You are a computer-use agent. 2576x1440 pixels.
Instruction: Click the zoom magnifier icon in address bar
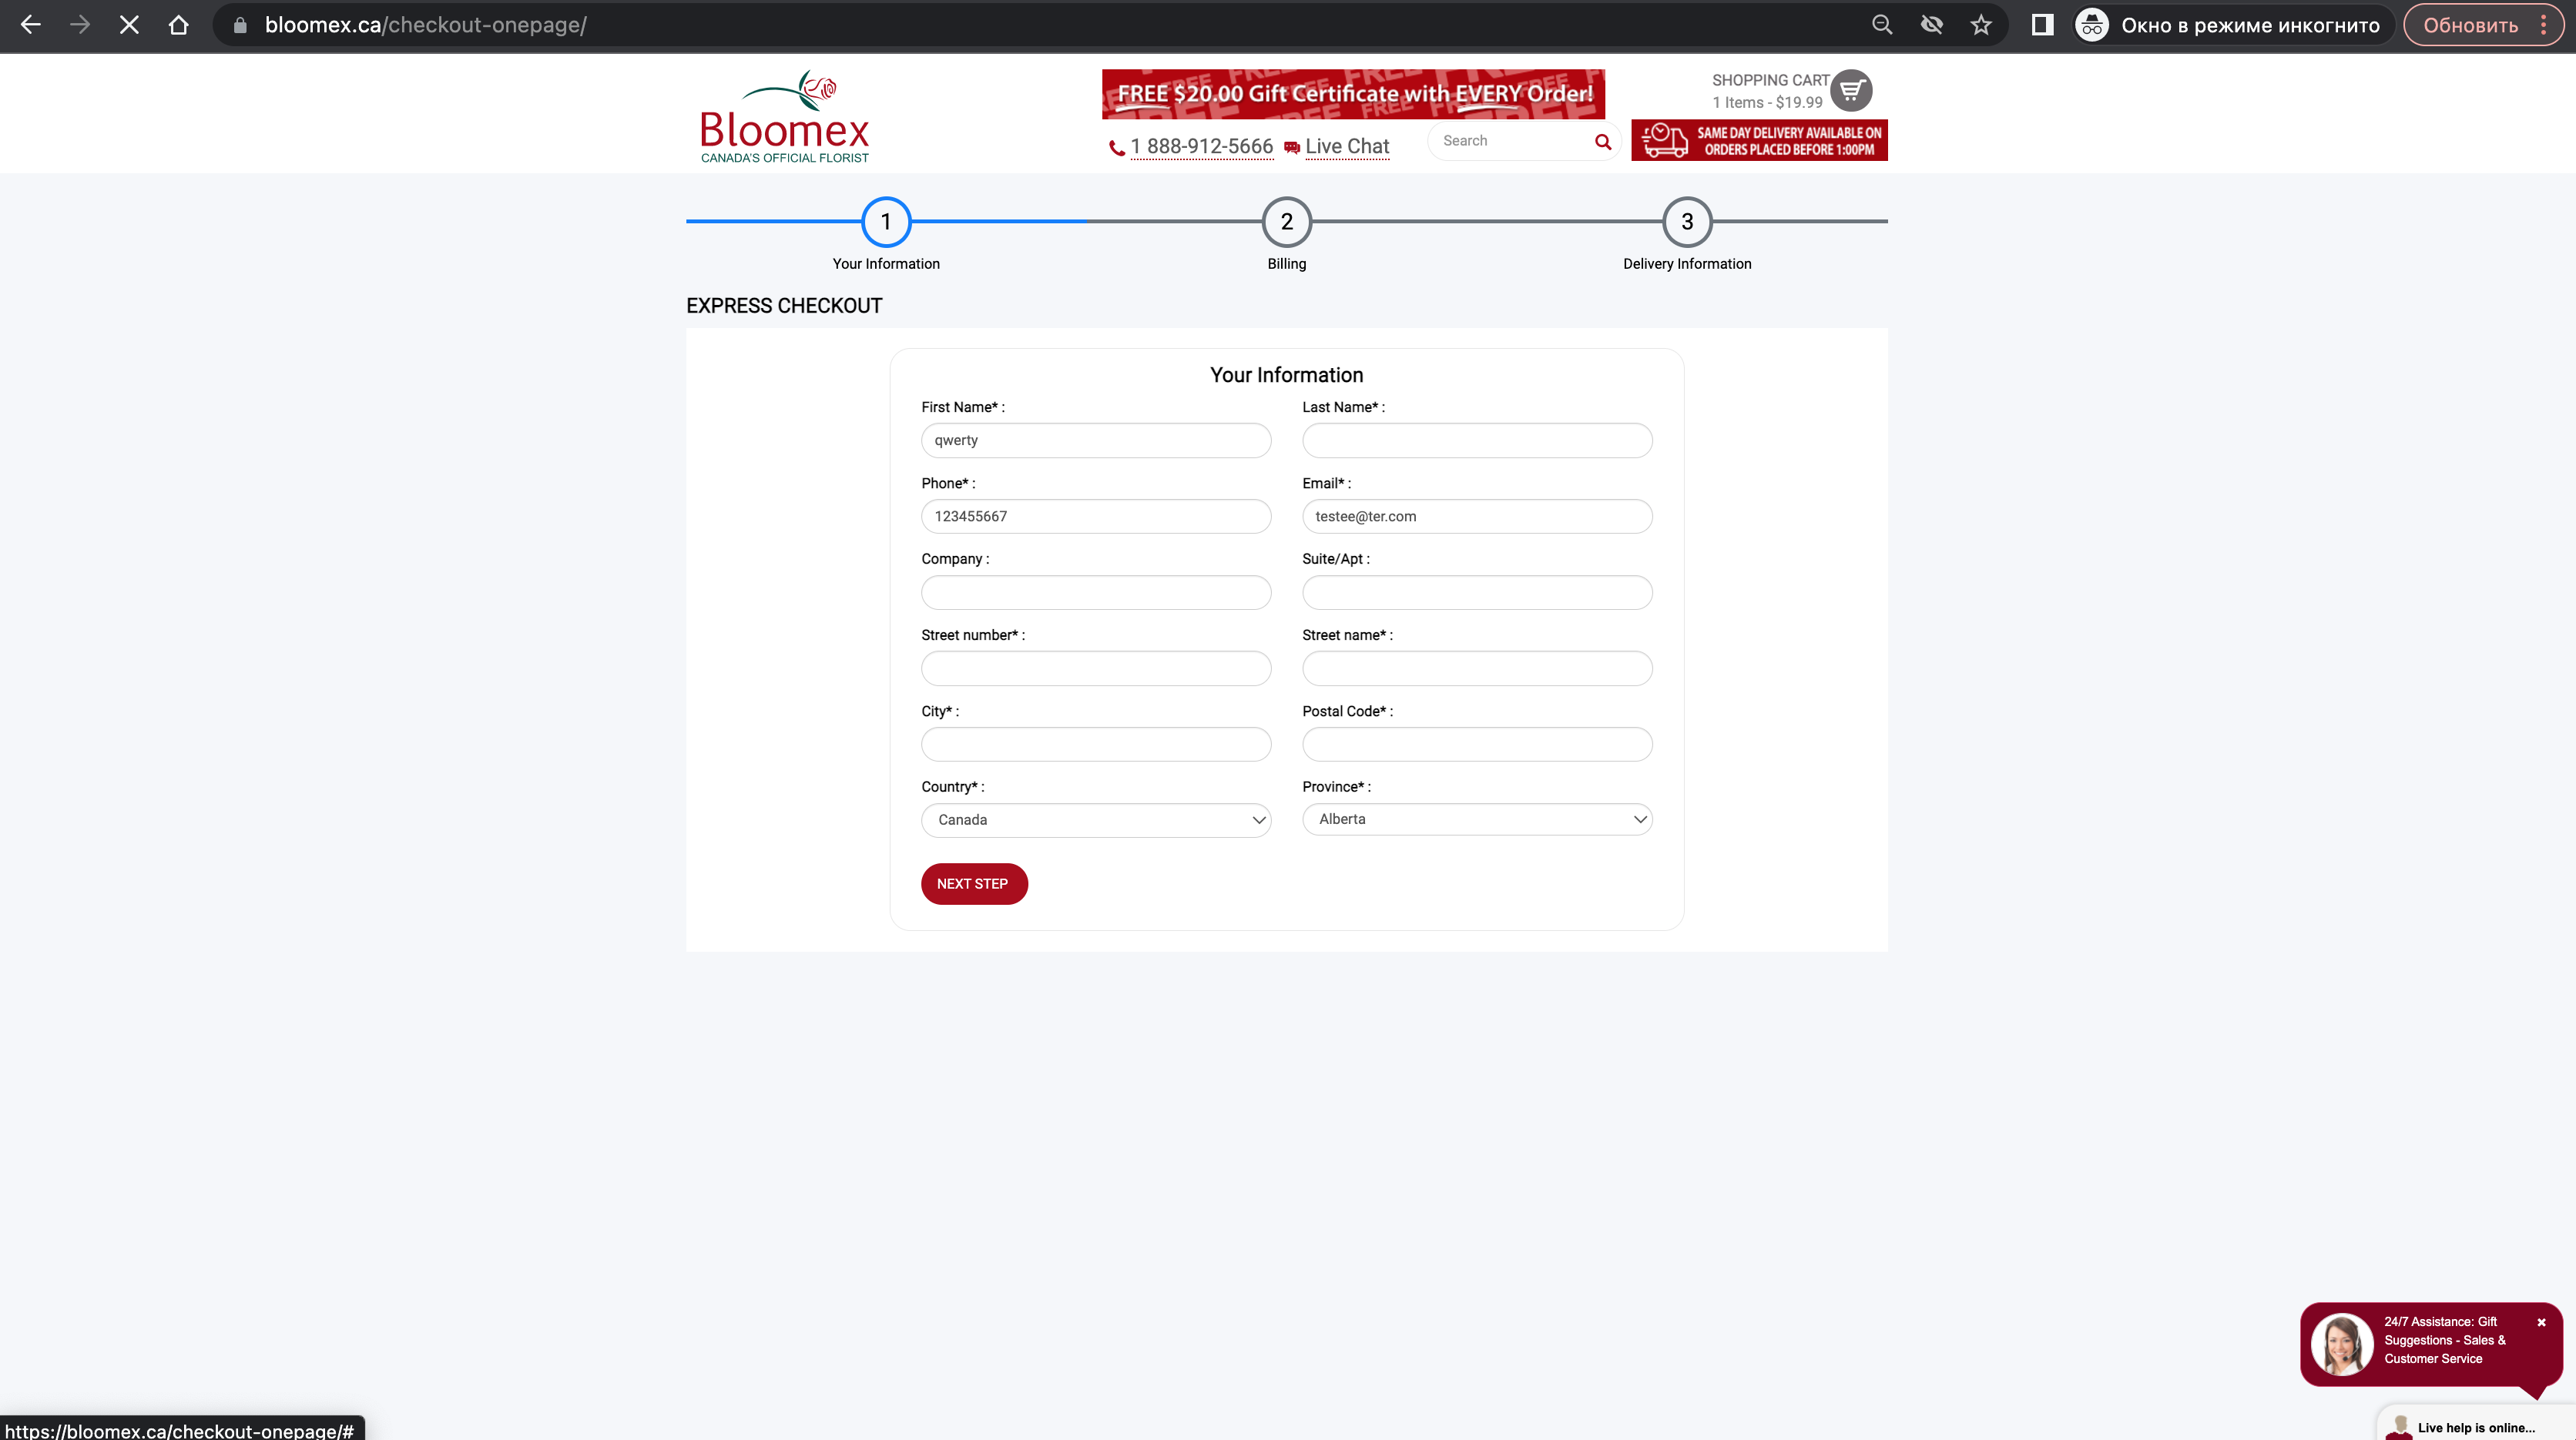pyautogui.click(x=1882, y=25)
